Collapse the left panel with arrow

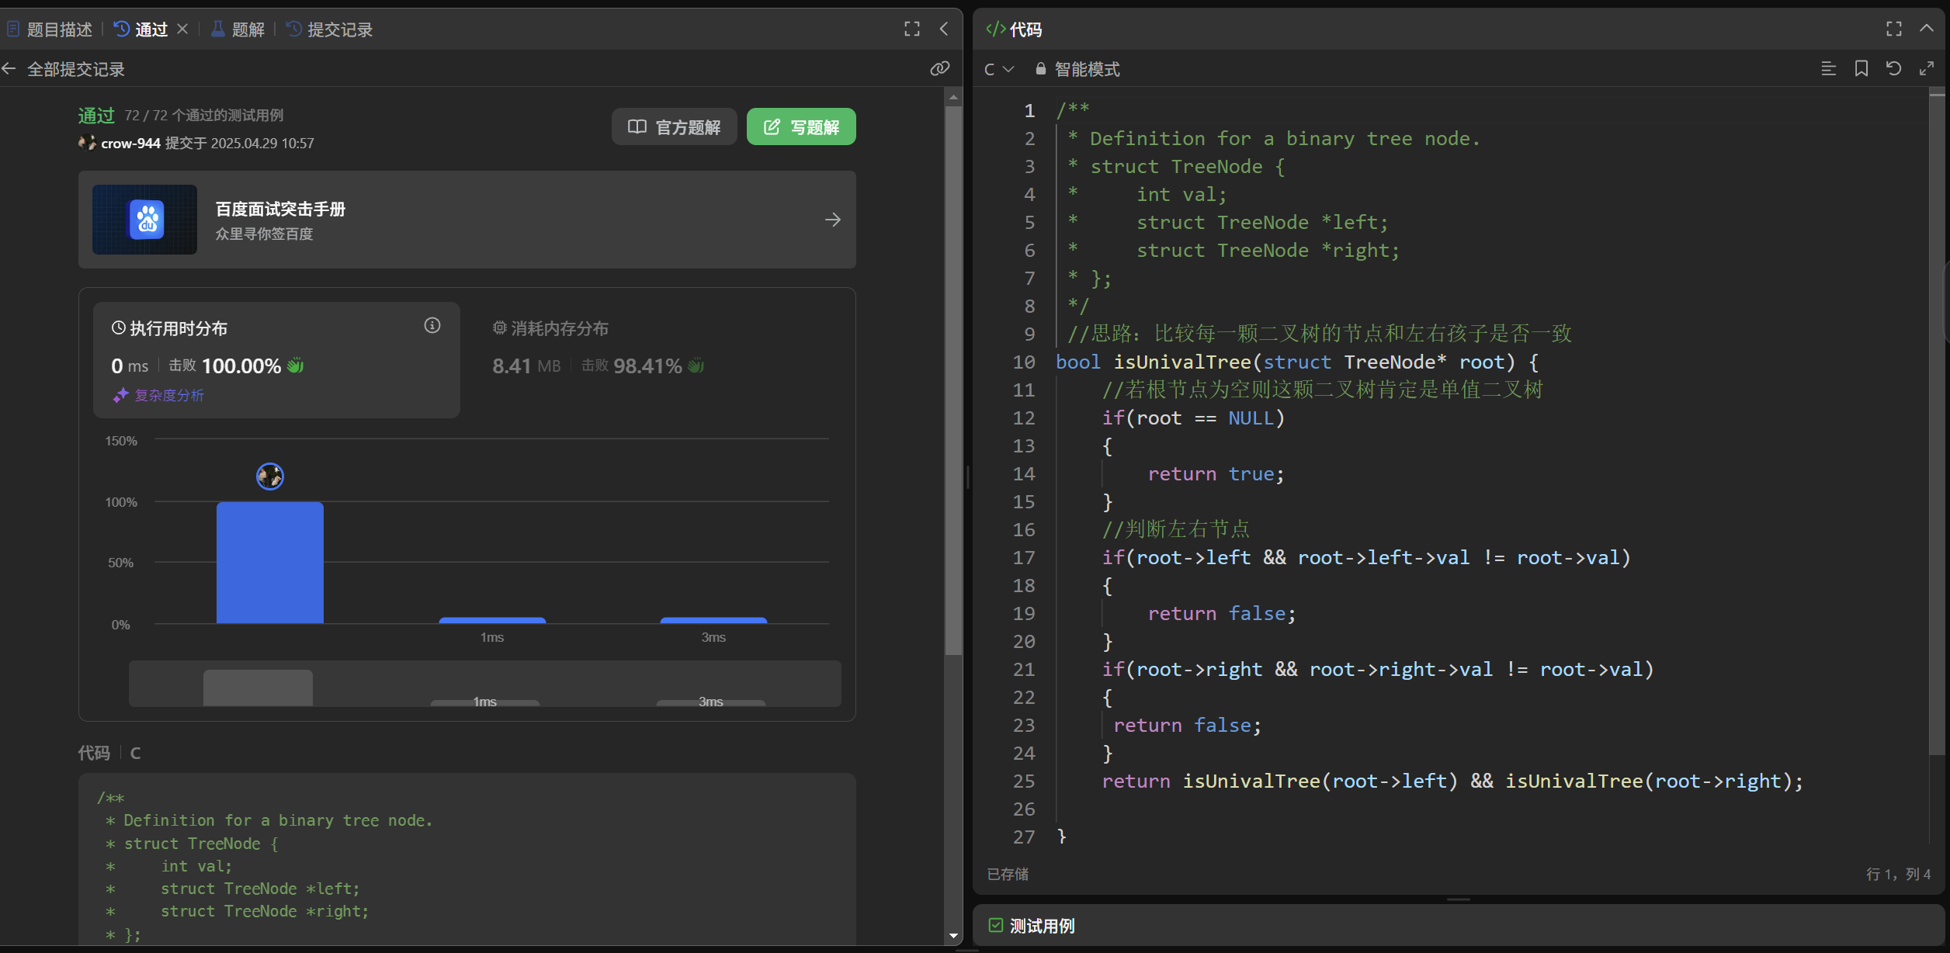coord(944,29)
